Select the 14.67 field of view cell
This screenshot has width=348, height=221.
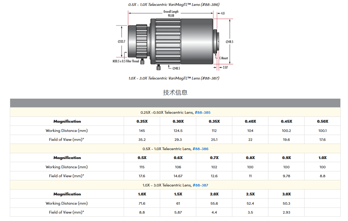click(x=178, y=176)
